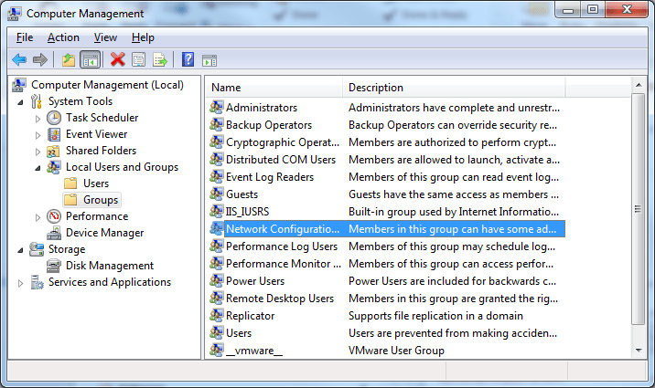Image resolution: width=655 pixels, height=388 pixels.
Task: Click 'VMware User Group' description text
Action: [x=396, y=351]
